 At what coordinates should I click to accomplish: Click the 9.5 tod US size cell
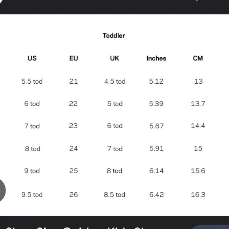click(x=32, y=195)
